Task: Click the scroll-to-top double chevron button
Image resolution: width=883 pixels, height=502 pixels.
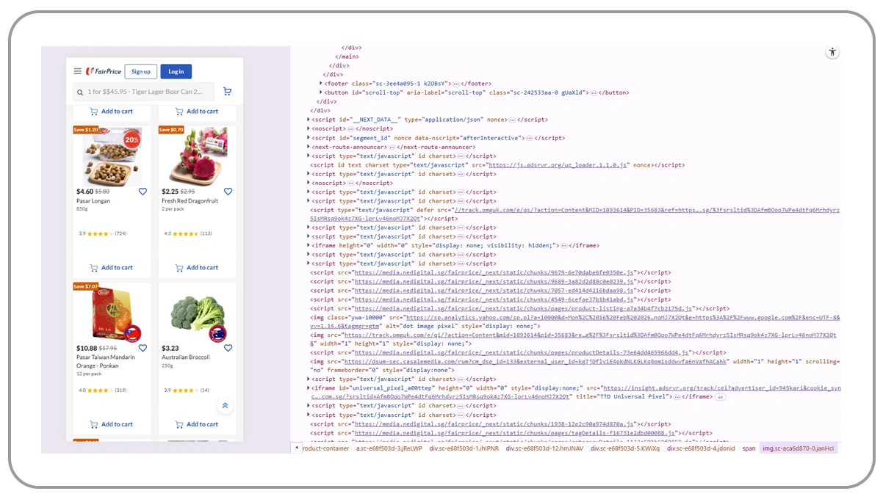Action: pyautogui.click(x=225, y=406)
